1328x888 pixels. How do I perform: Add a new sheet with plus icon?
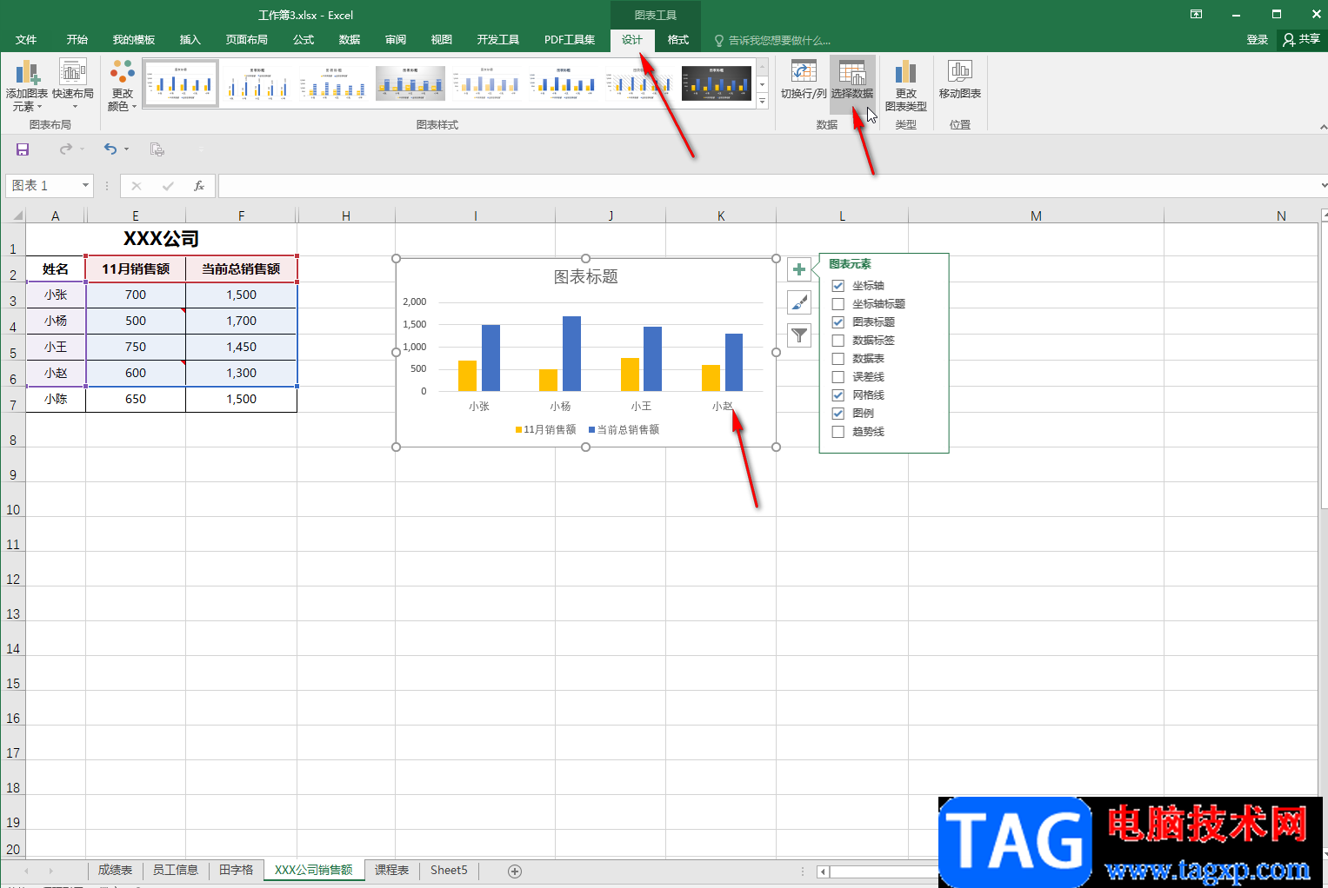pos(515,871)
